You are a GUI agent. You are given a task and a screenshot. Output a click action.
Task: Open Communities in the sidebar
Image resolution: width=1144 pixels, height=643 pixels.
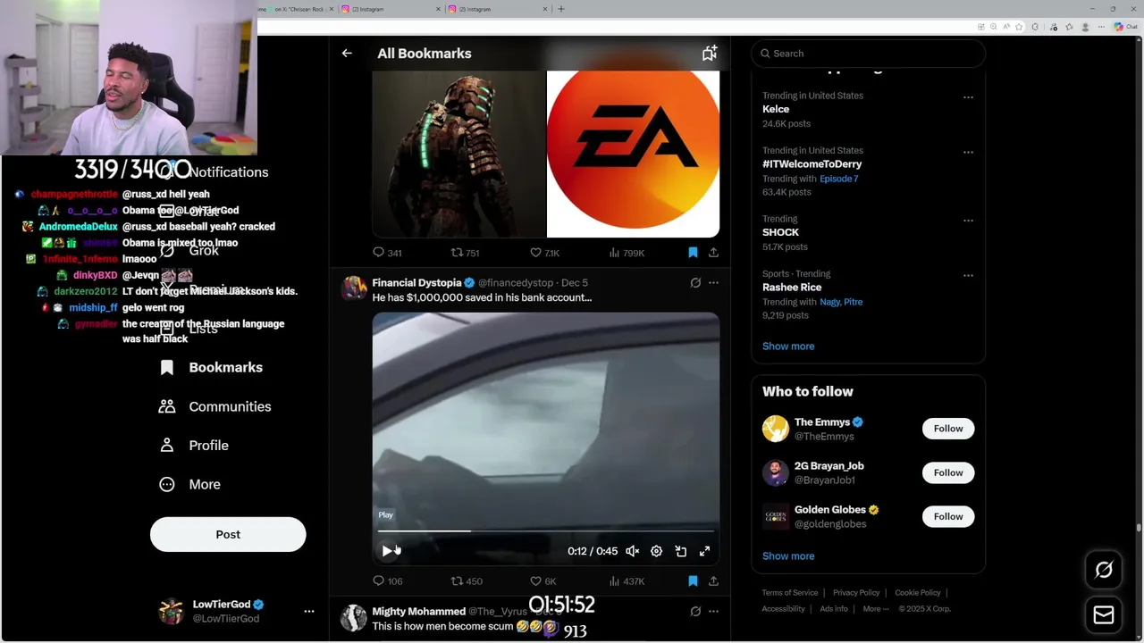pyautogui.click(x=214, y=406)
